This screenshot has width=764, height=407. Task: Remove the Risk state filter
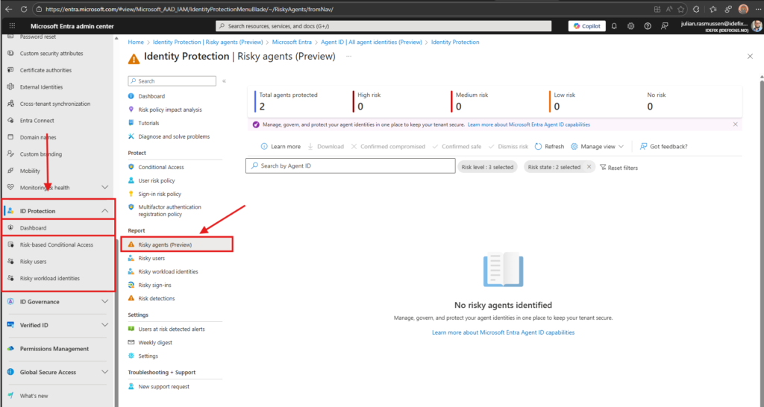(589, 167)
